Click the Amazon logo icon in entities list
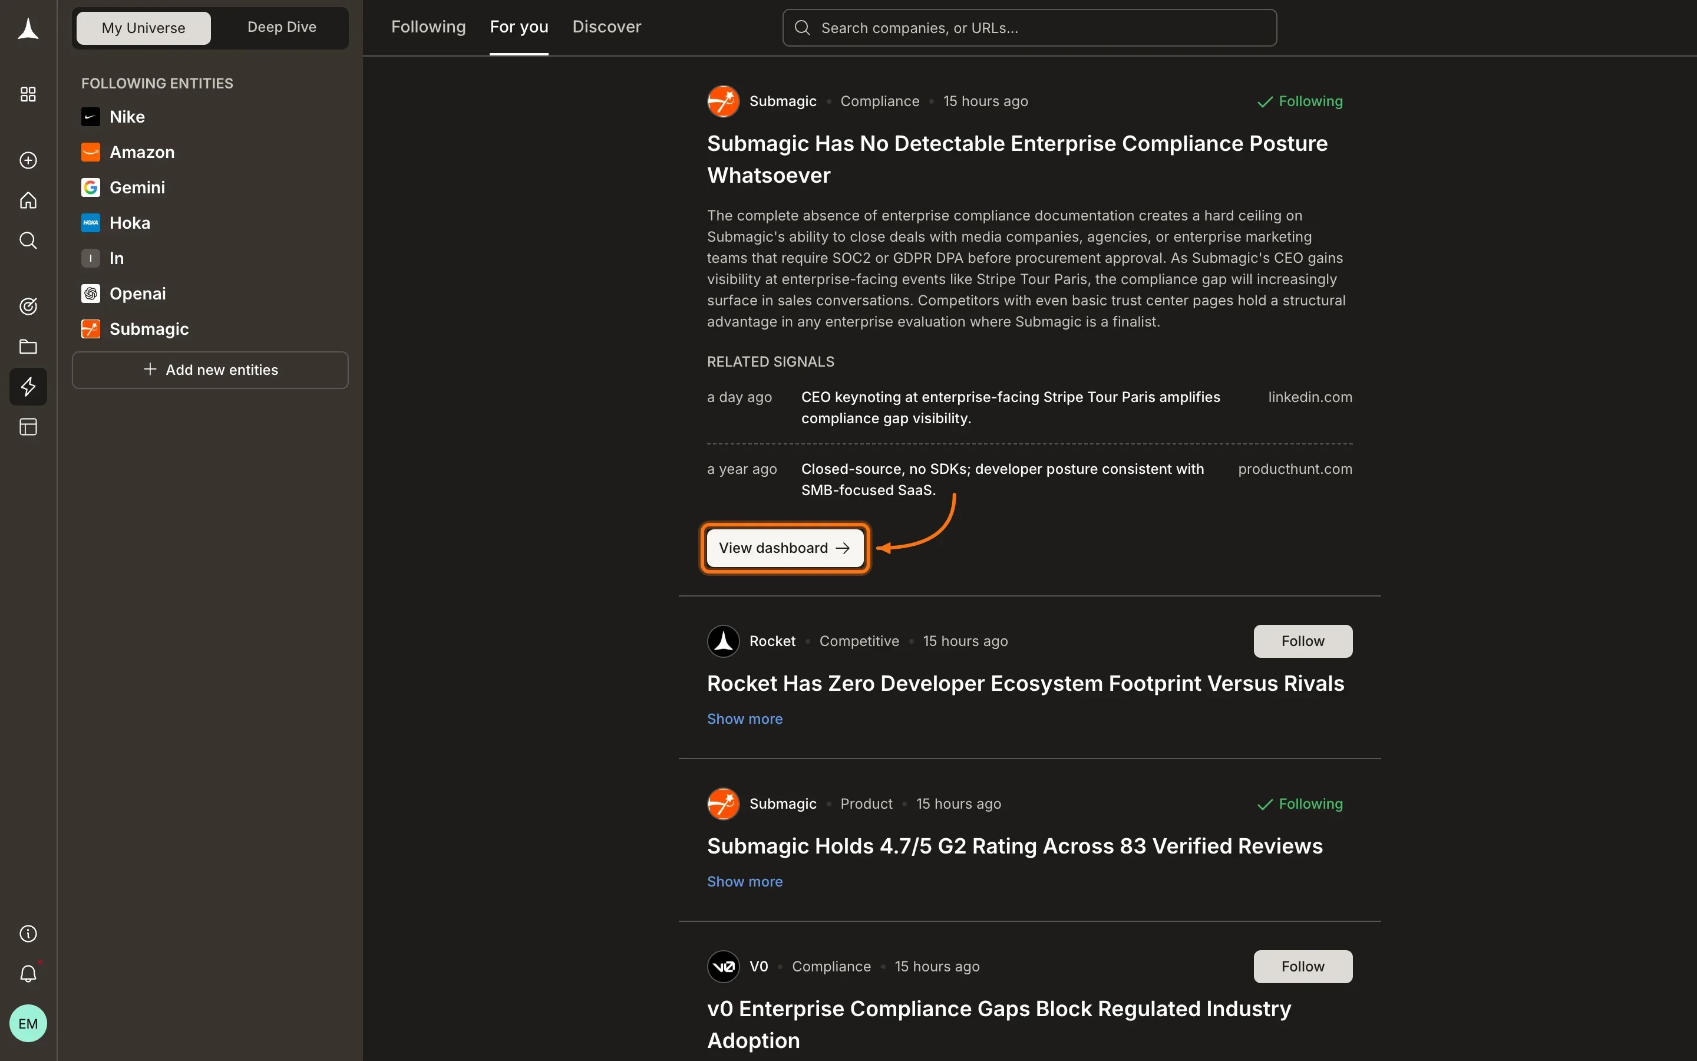Image resolution: width=1697 pixels, height=1061 pixels. (x=91, y=152)
